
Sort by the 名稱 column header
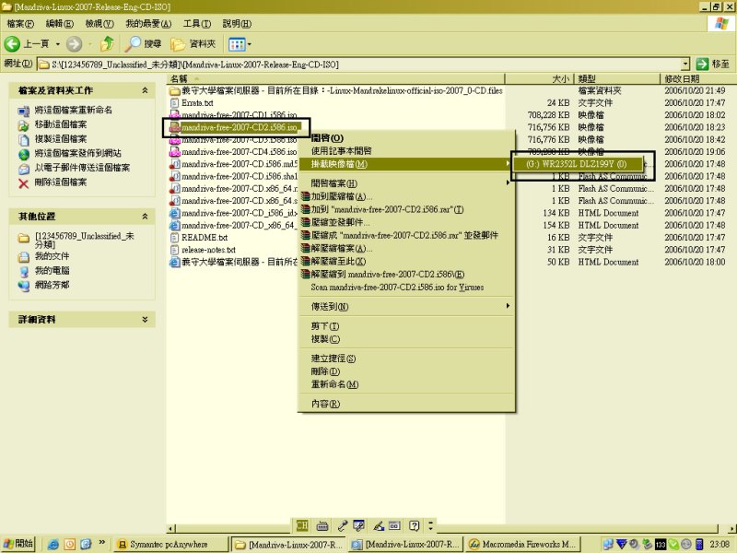[x=335, y=79]
